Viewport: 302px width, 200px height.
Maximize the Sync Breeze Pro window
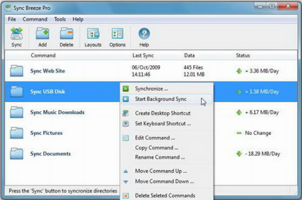(x=272, y=6)
